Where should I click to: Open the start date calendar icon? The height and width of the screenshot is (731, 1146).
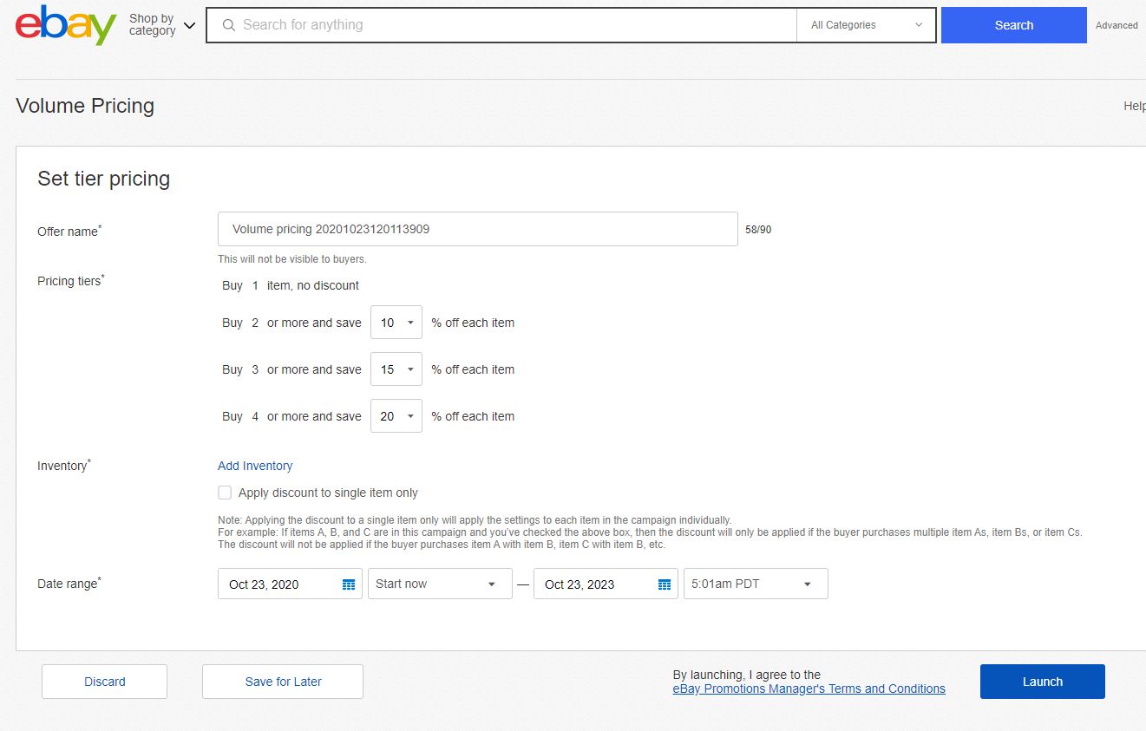pos(349,584)
